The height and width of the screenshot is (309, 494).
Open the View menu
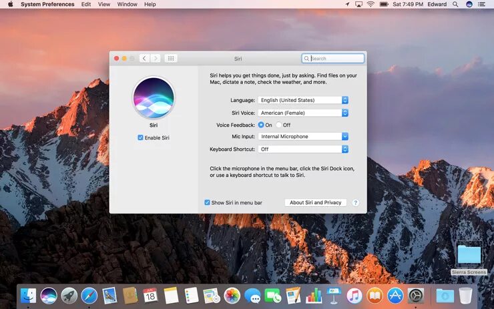click(104, 5)
